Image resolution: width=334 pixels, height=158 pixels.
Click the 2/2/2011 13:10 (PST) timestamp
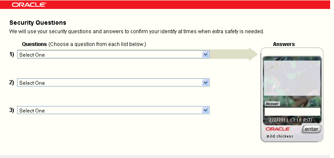tap(290, 120)
